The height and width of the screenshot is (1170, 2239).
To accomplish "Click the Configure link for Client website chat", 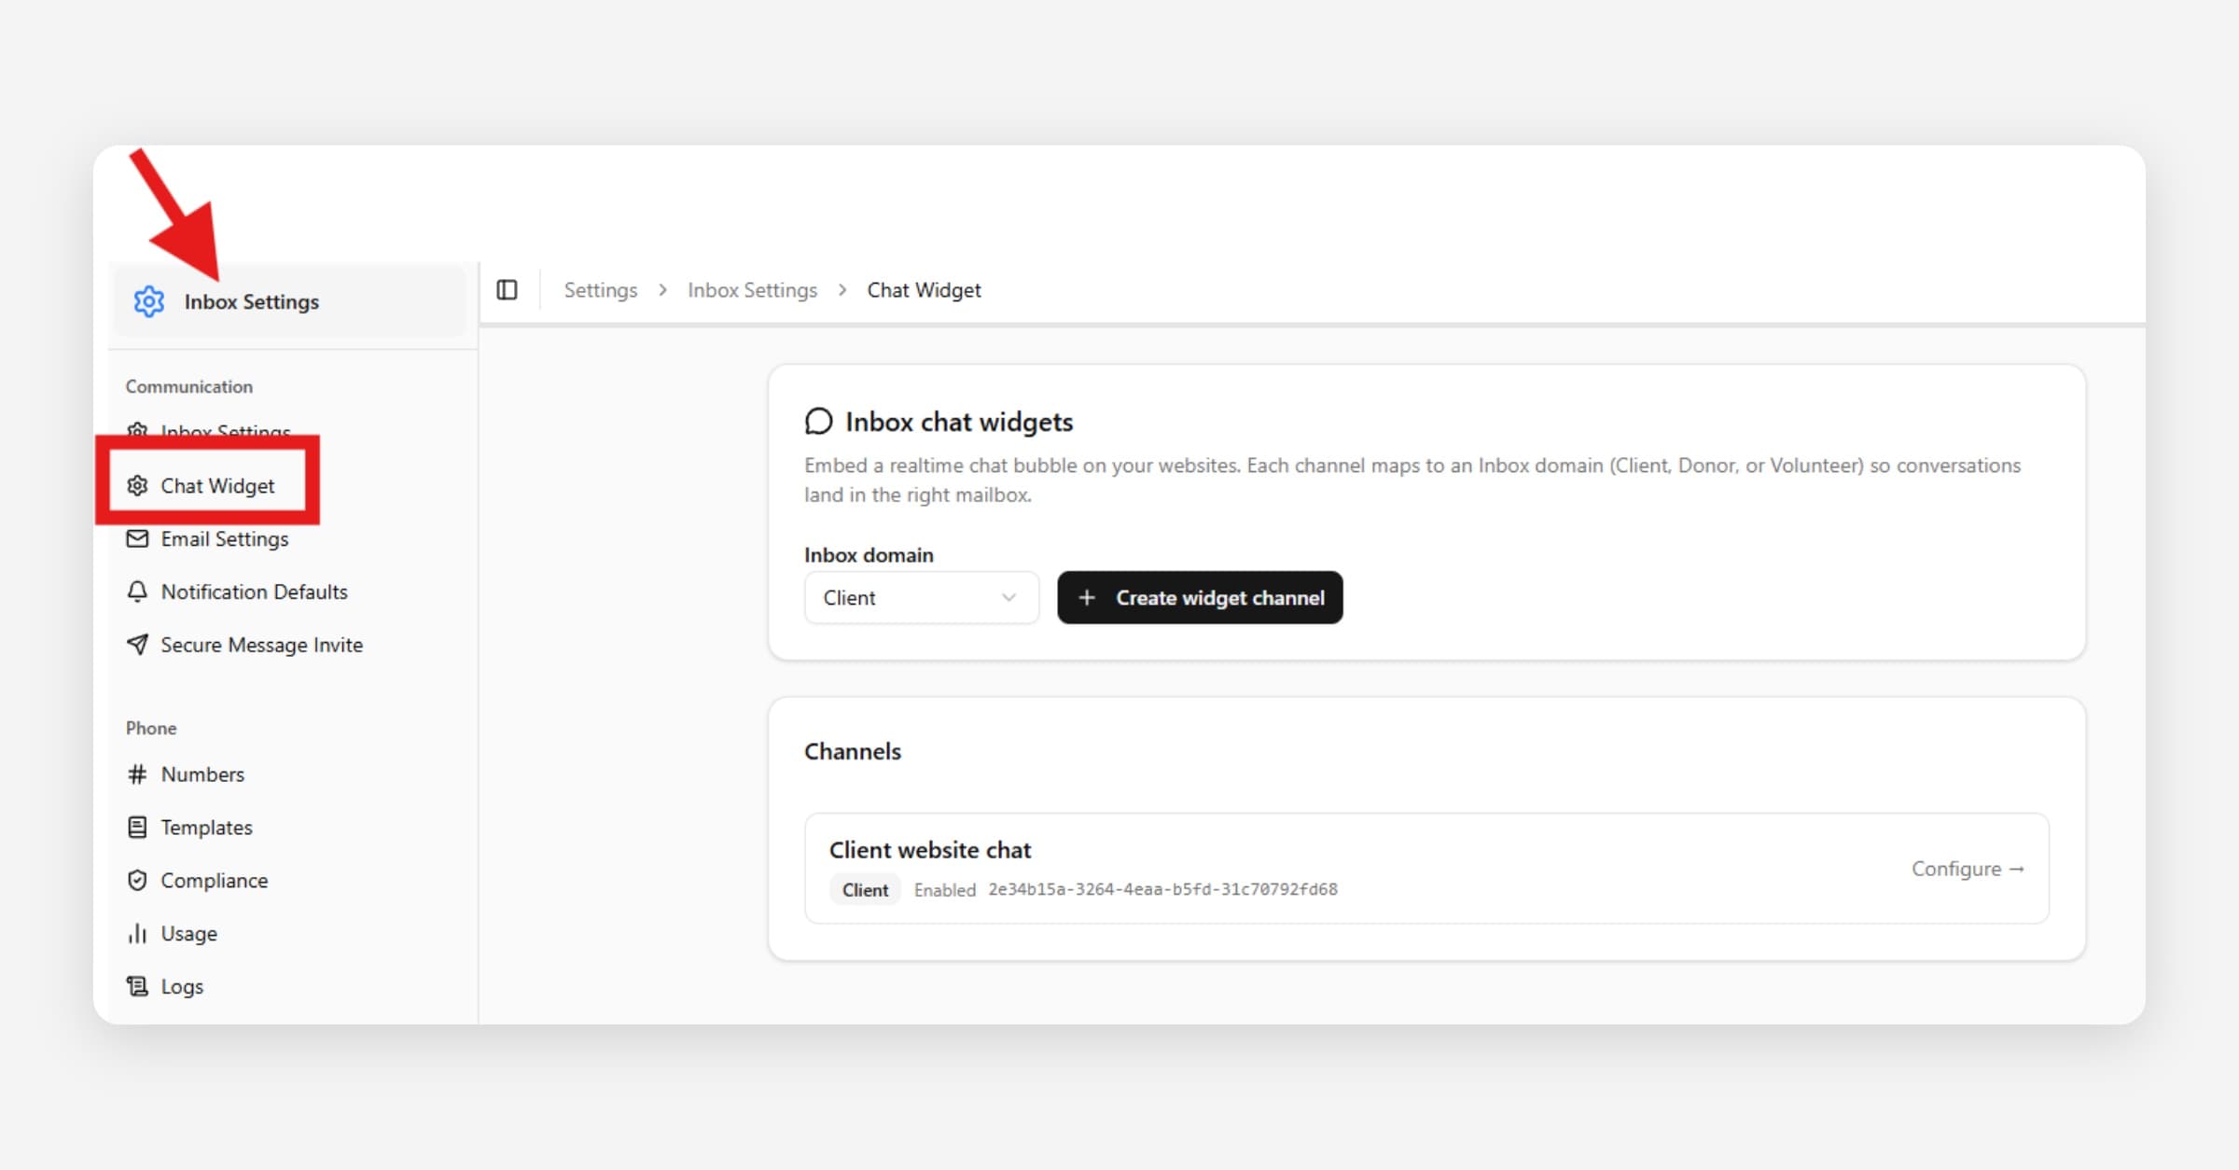I will point(1968,869).
